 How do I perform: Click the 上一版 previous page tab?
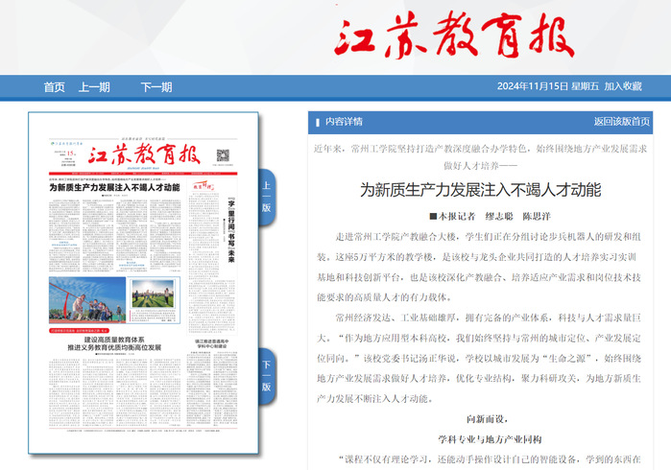pos(267,198)
